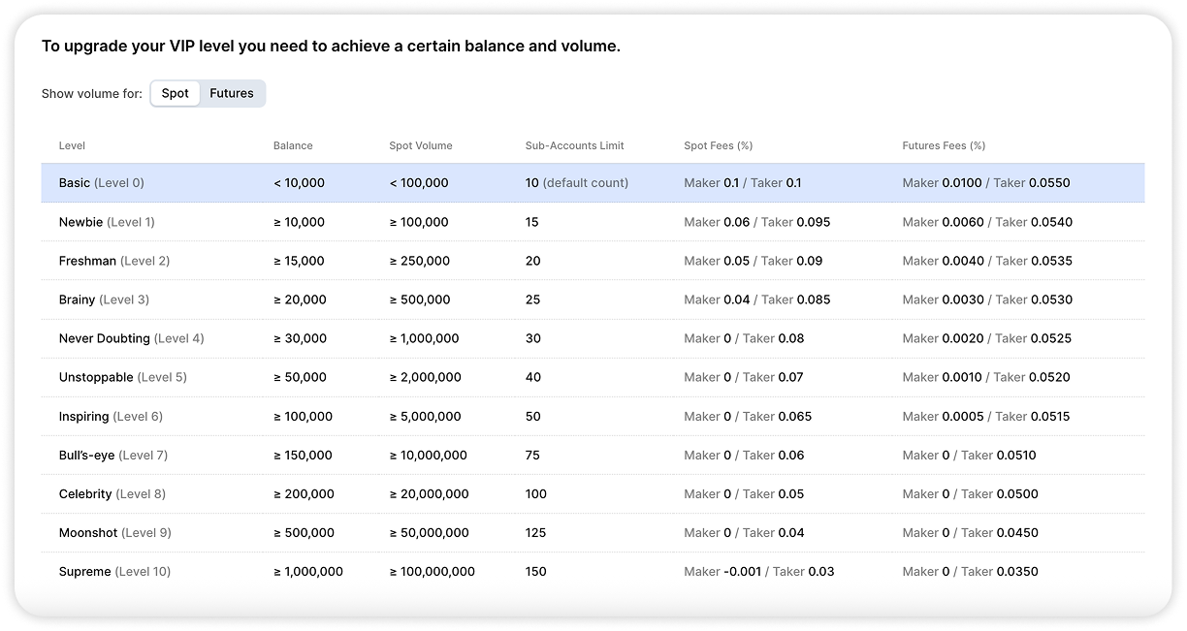Select the Inspiring (Level 6) row label
Viewport: 1187px width, 631px height.
point(111,416)
